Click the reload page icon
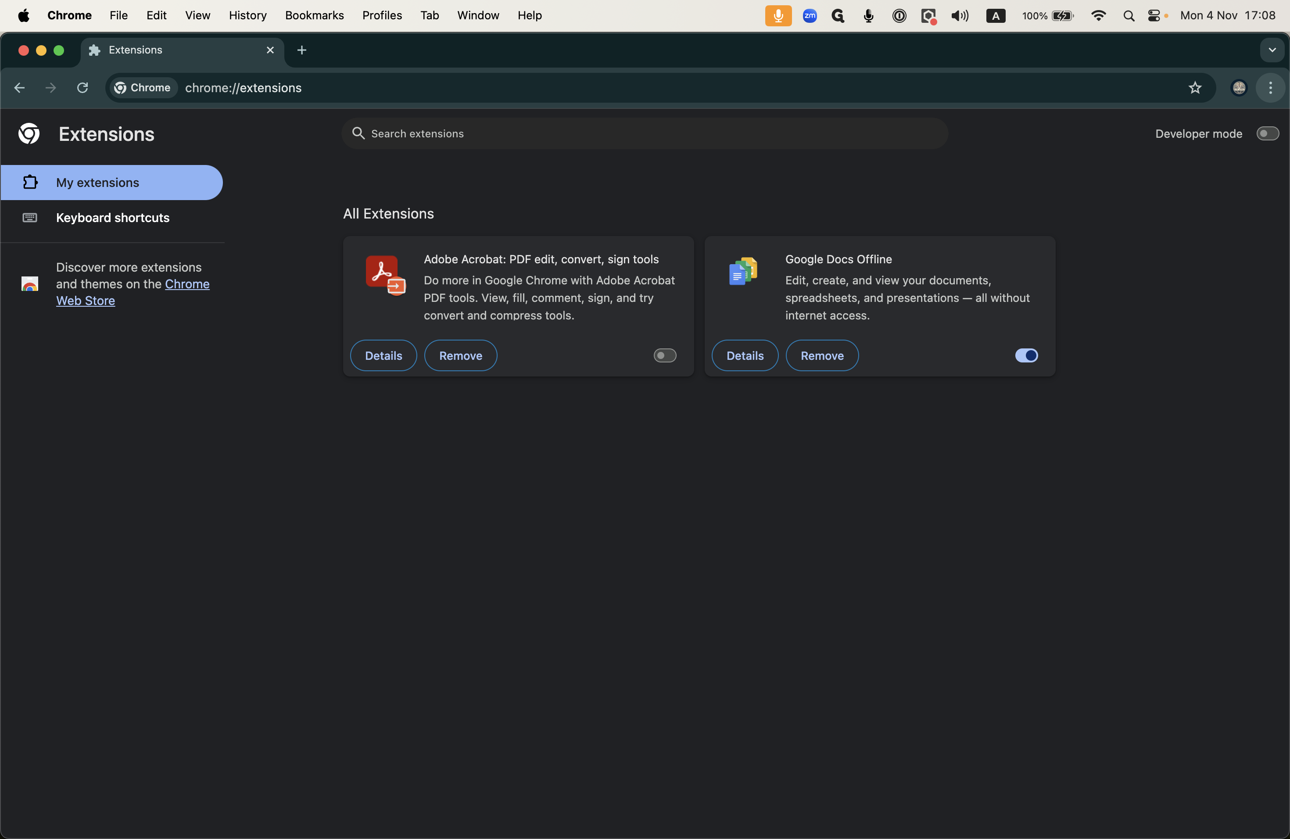This screenshot has height=839, width=1290. (82, 88)
